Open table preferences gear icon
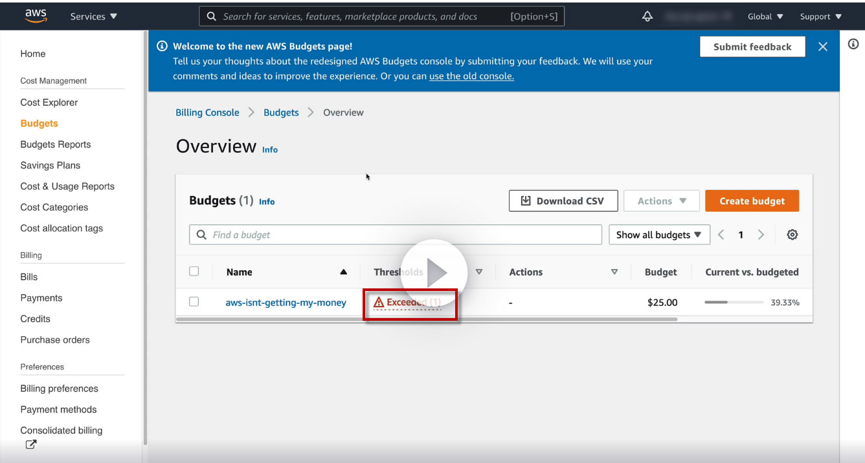 coord(792,235)
